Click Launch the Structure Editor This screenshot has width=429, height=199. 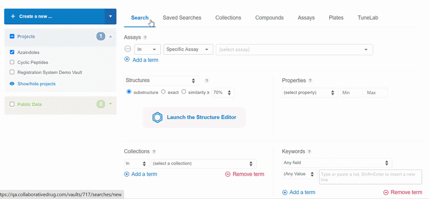pos(194,117)
